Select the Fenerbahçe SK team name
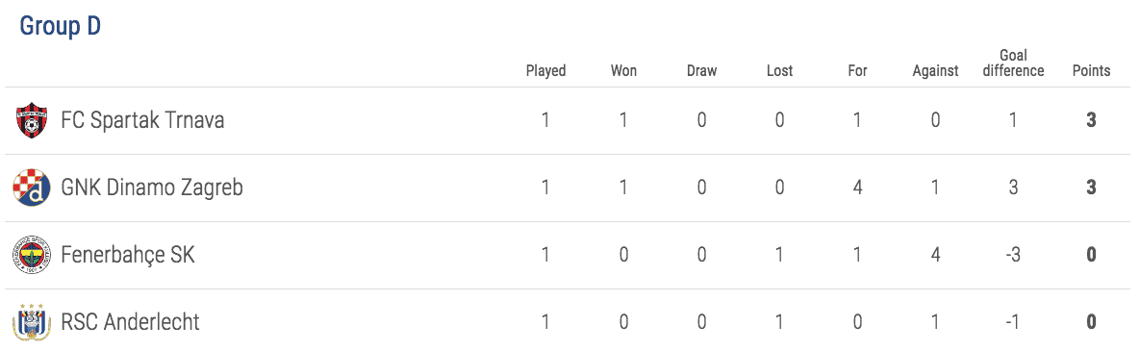Screen dimensions: 1140x351 pos(128,255)
